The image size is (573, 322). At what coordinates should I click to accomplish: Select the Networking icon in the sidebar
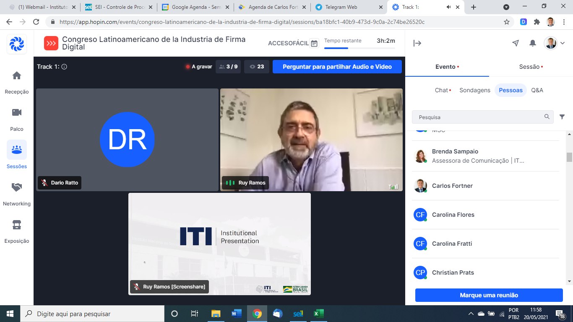coord(16,194)
